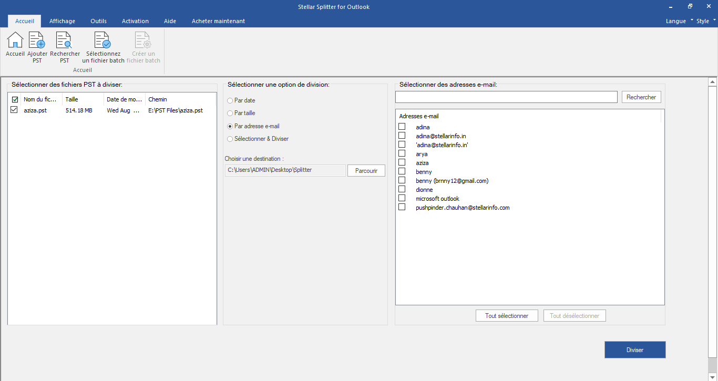
Task: Toggle the select-all checkbox in PST file header
Action: pyautogui.click(x=15, y=99)
